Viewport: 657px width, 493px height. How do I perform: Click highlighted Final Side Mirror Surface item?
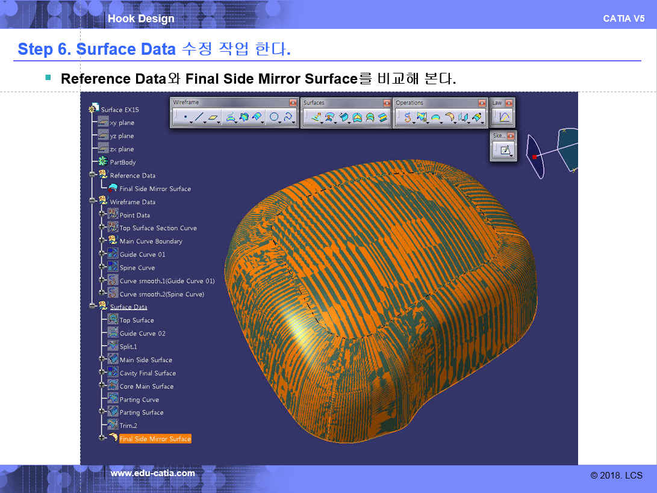pos(155,439)
